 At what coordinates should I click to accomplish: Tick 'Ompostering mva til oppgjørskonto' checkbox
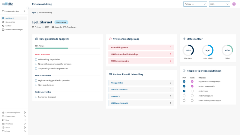point(36,68)
